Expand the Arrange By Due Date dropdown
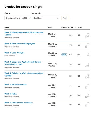Viewport: 94px width, 122px height. point(46,18)
